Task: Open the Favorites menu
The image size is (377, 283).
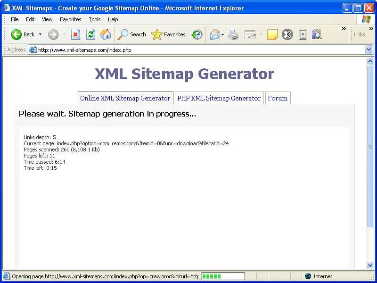Action: [x=70, y=19]
